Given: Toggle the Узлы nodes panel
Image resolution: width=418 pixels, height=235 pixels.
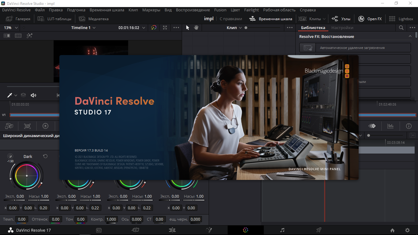Looking at the screenshot, I should pyautogui.click(x=341, y=19).
